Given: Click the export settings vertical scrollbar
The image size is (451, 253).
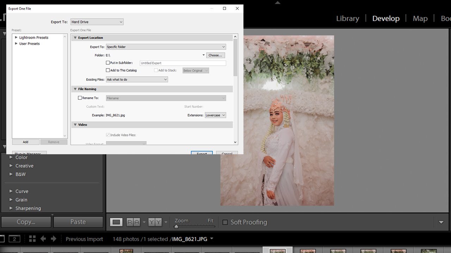Looking at the screenshot, I should (235, 57).
